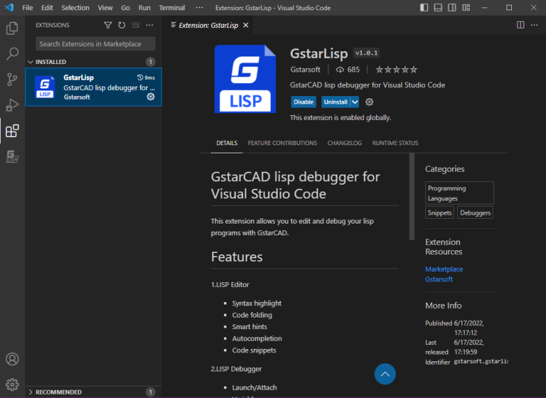Image resolution: width=546 pixels, height=398 pixels.
Task: Toggle the primary side bar layout icon
Action: [424, 7]
